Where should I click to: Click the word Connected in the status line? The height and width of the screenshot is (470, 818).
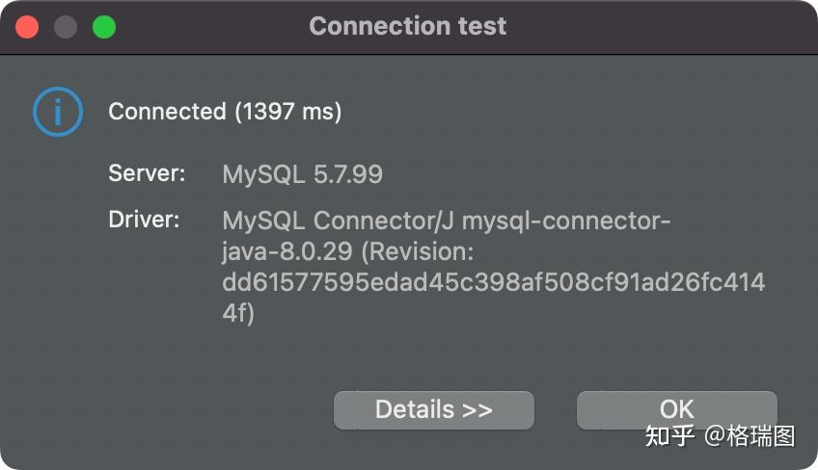167,112
